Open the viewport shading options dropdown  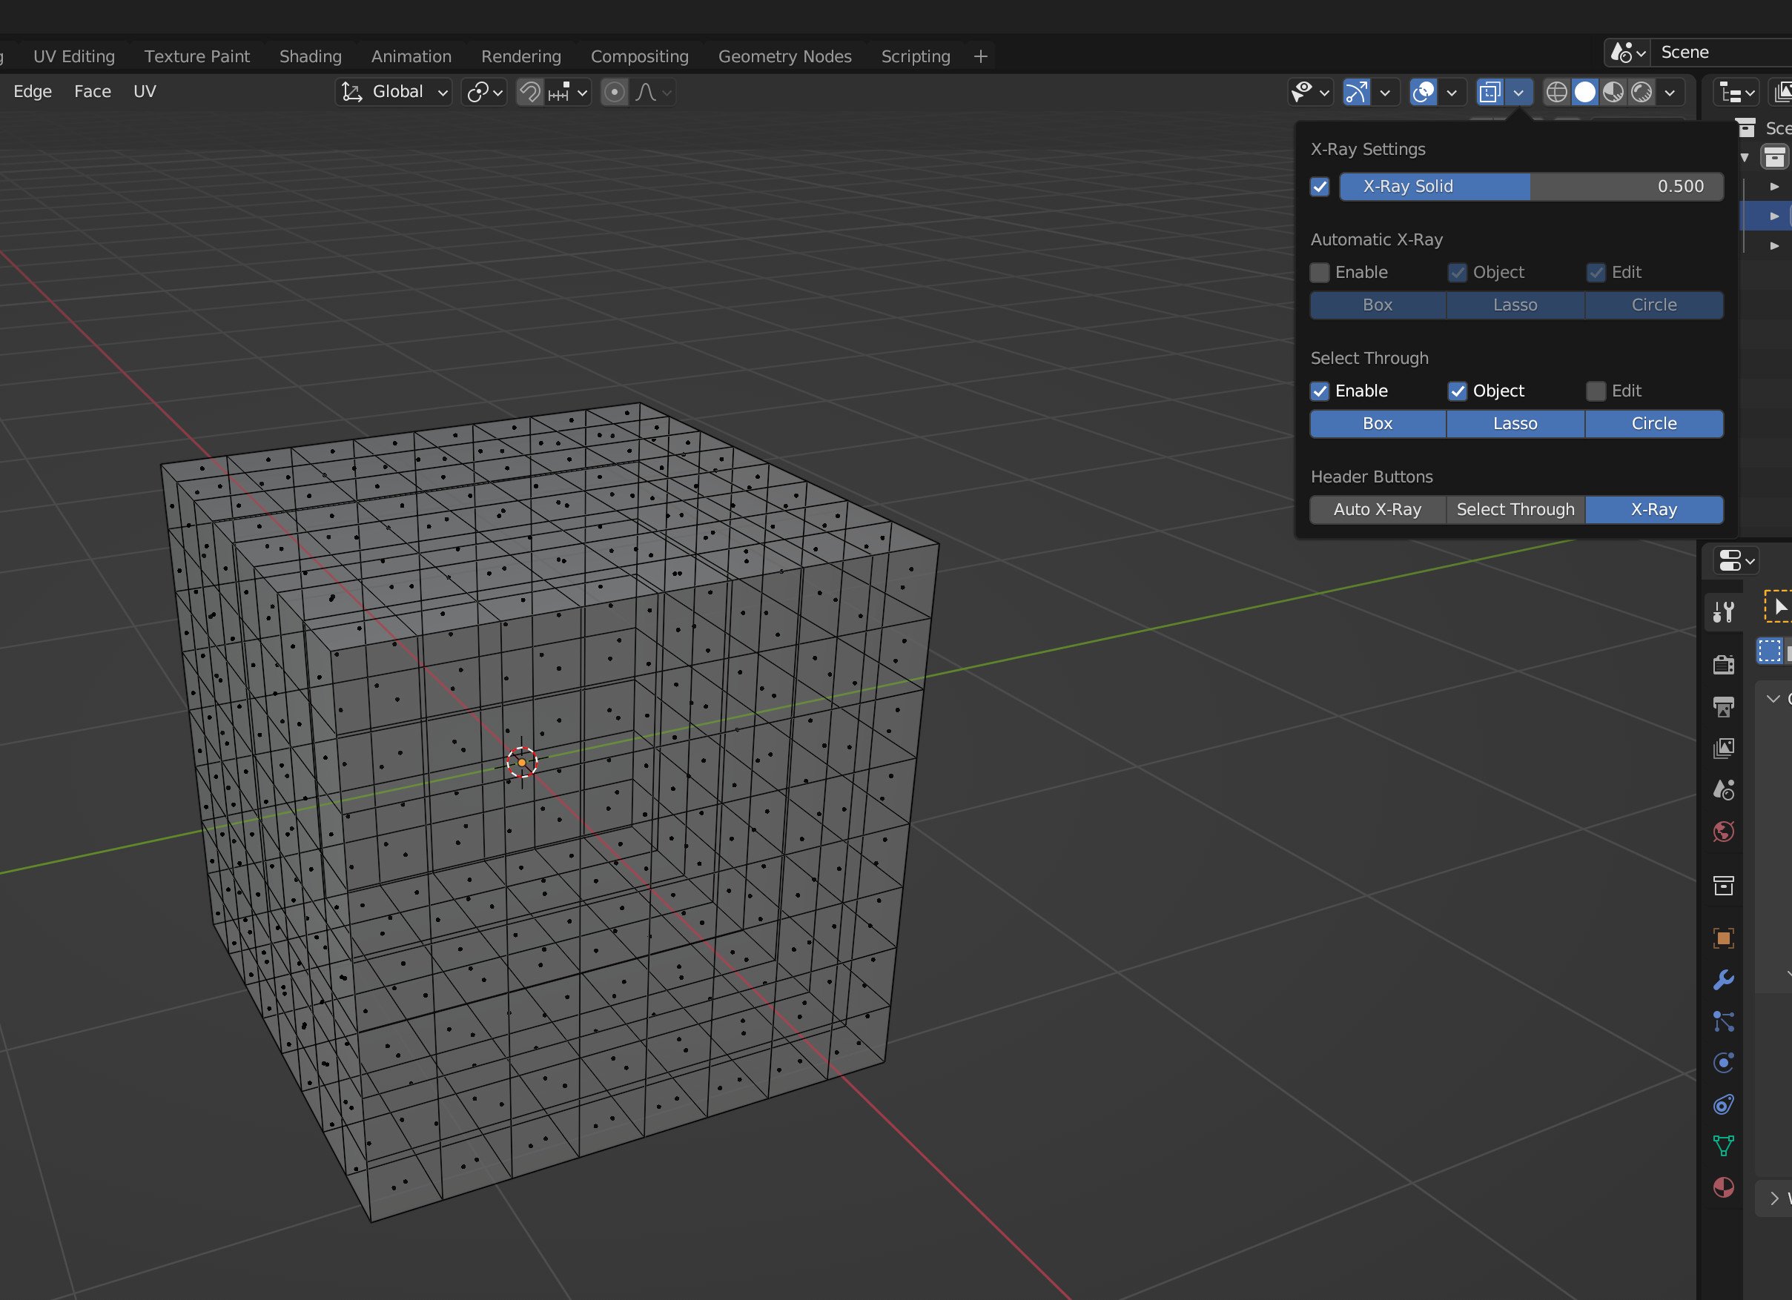[x=1670, y=93]
